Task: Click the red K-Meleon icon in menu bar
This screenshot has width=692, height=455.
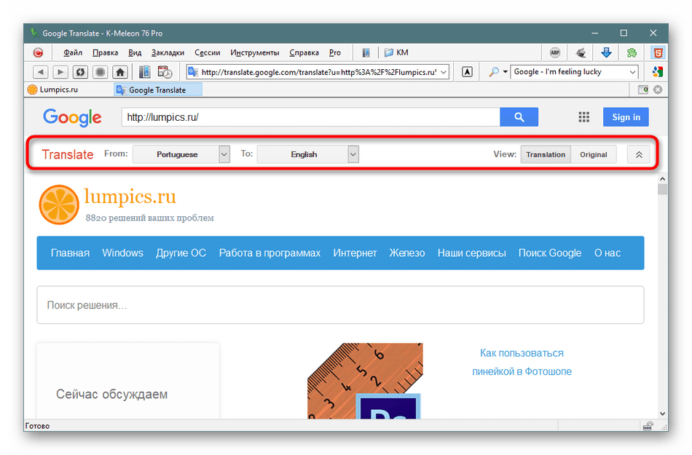Action: (39, 53)
